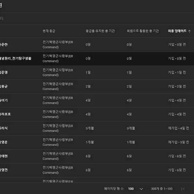The height and width of the screenshot is (194, 194).
Task: Select the member name ending in 미기
Action: [4, 100]
